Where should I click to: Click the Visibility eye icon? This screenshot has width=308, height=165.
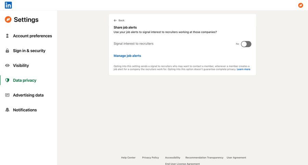pyautogui.click(x=7, y=65)
